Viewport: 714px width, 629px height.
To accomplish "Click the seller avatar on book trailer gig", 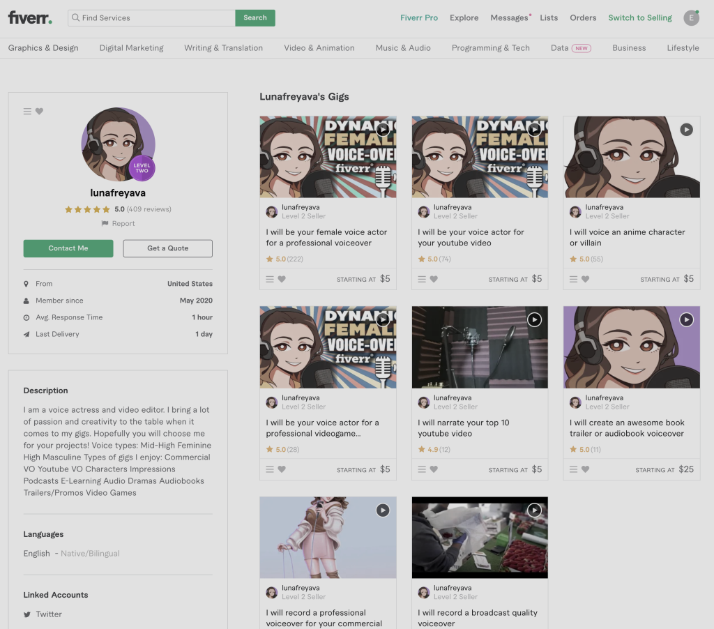I will [x=575, y=402].
